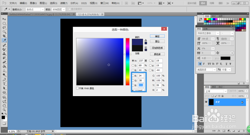
Task: Open the 不透明度 opacity arrow
Action: [x=246, y=91]
